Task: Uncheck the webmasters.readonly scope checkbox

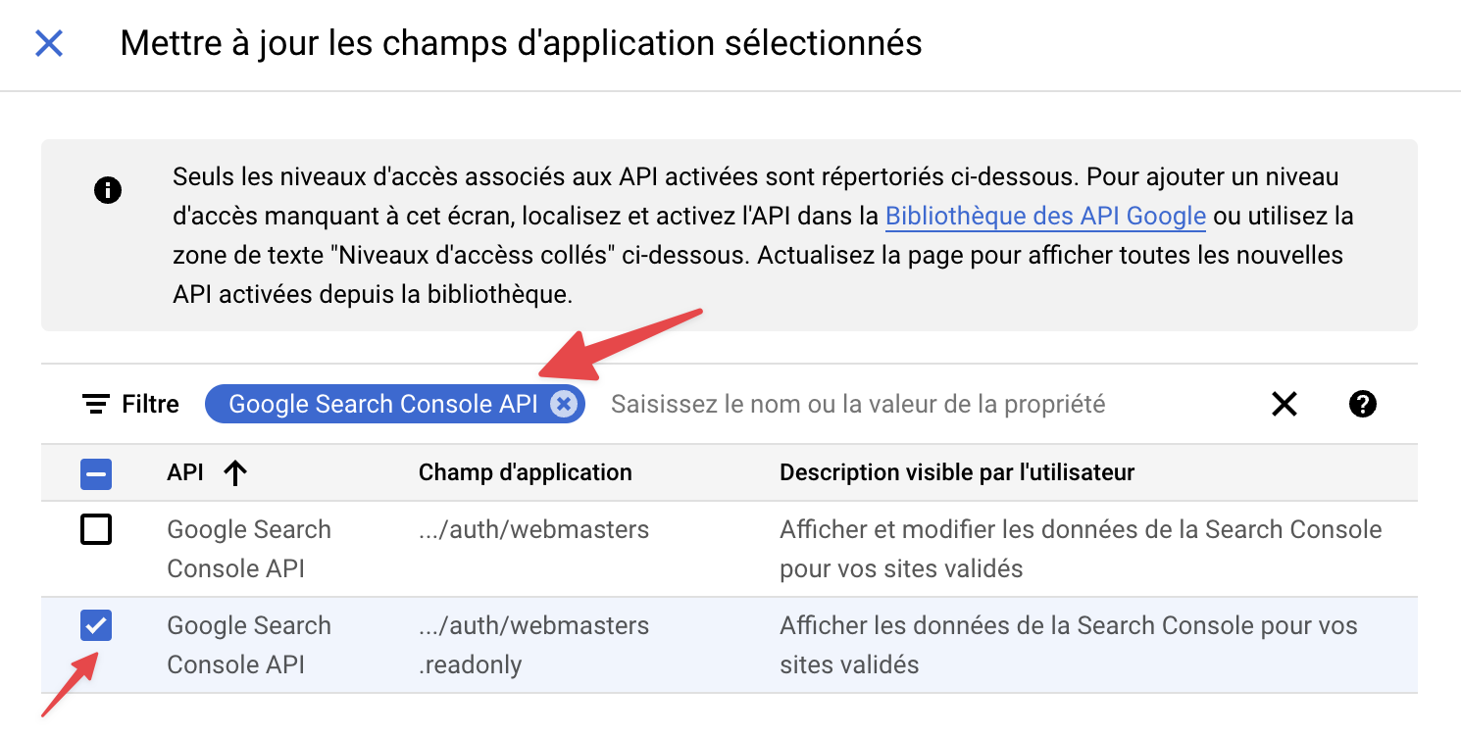Action: (x=96, y=626)
